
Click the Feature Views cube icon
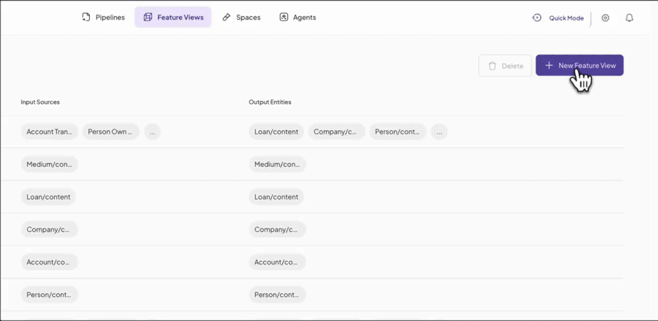[x=148, y=18]
